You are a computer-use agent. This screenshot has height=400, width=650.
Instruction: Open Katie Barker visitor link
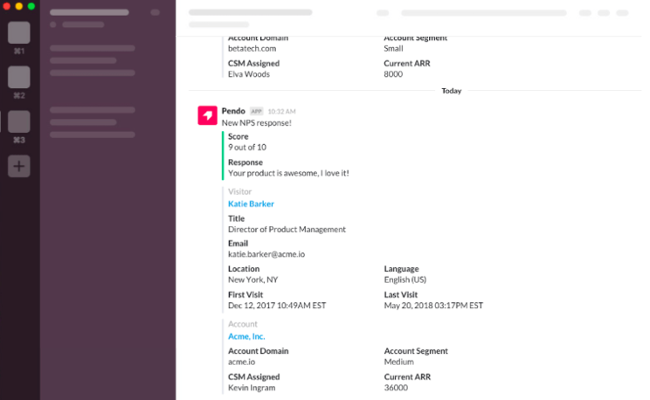251,204
